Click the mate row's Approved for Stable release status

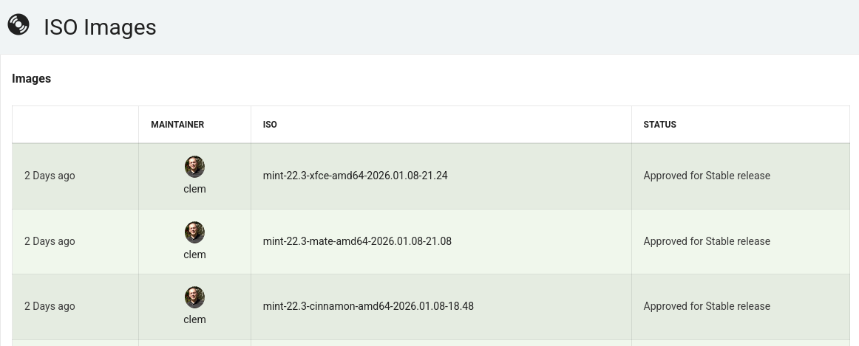coord(707,241)
